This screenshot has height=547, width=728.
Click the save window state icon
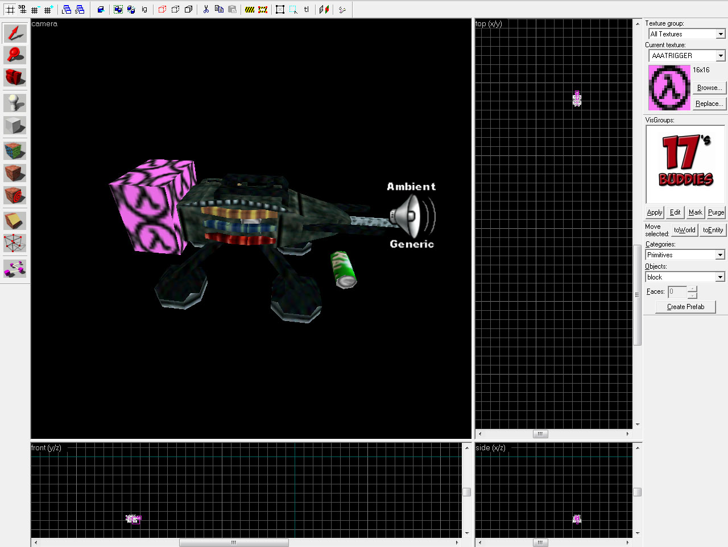80,9
